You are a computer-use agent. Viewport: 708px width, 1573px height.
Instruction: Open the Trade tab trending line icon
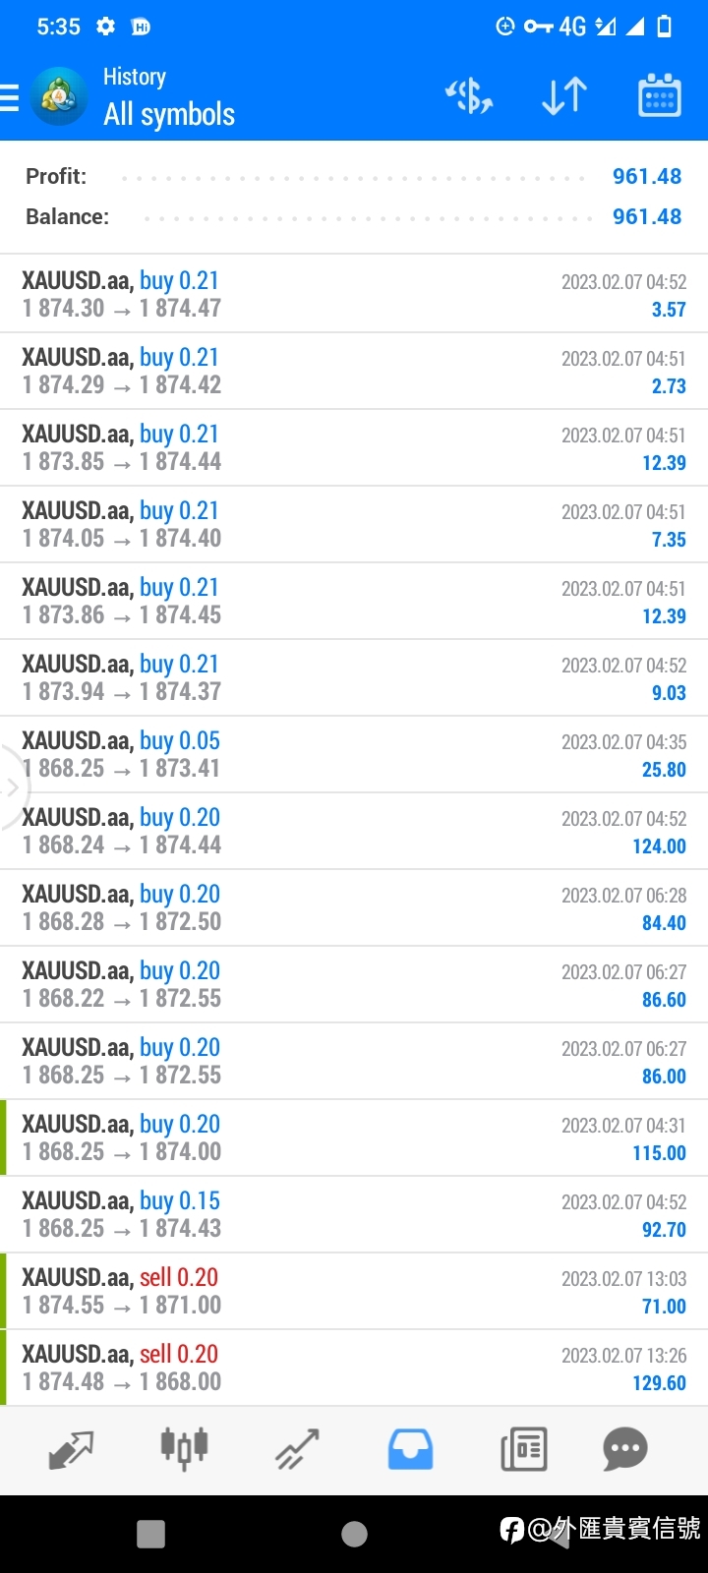tap(297, 1449)
